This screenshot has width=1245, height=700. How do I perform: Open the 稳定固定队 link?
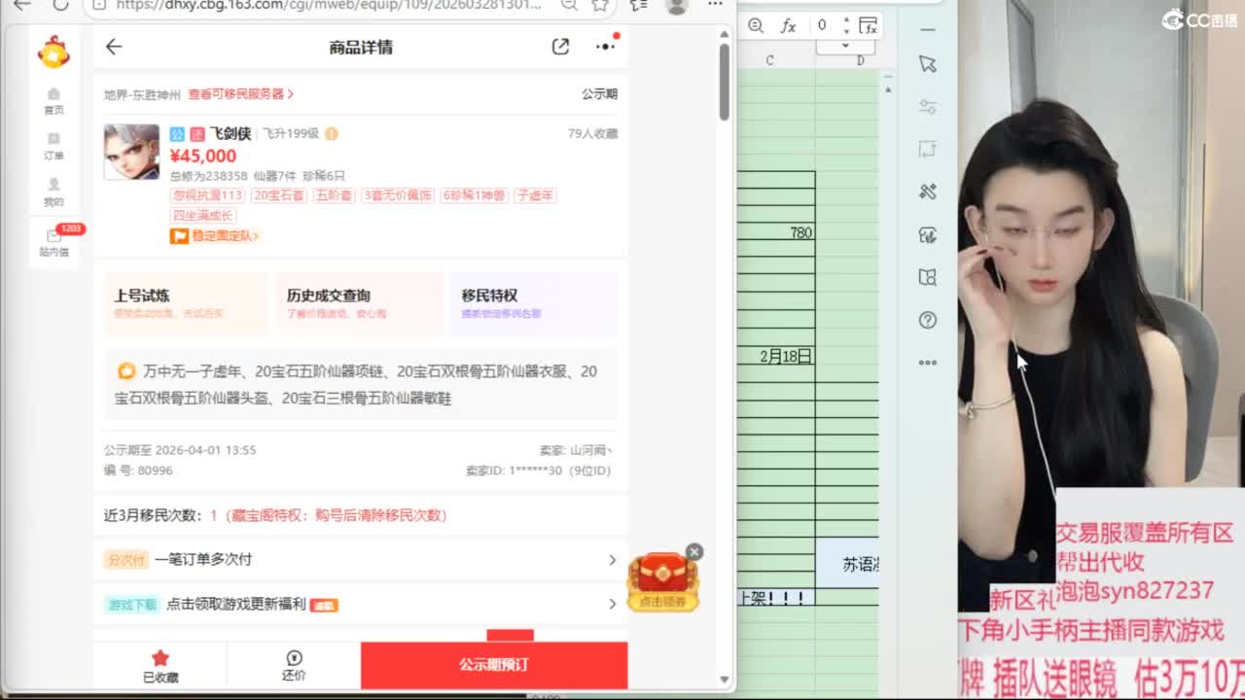click(x=215, y=235)
